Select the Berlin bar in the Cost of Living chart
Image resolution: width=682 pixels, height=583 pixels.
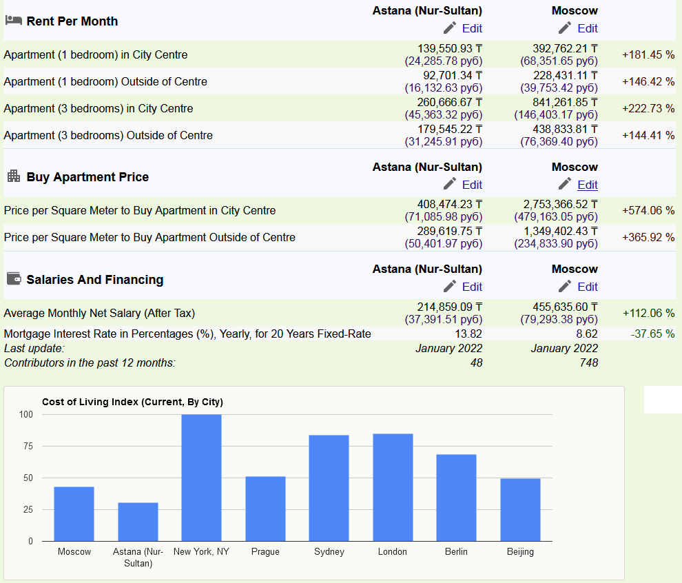tap(456, 498)
